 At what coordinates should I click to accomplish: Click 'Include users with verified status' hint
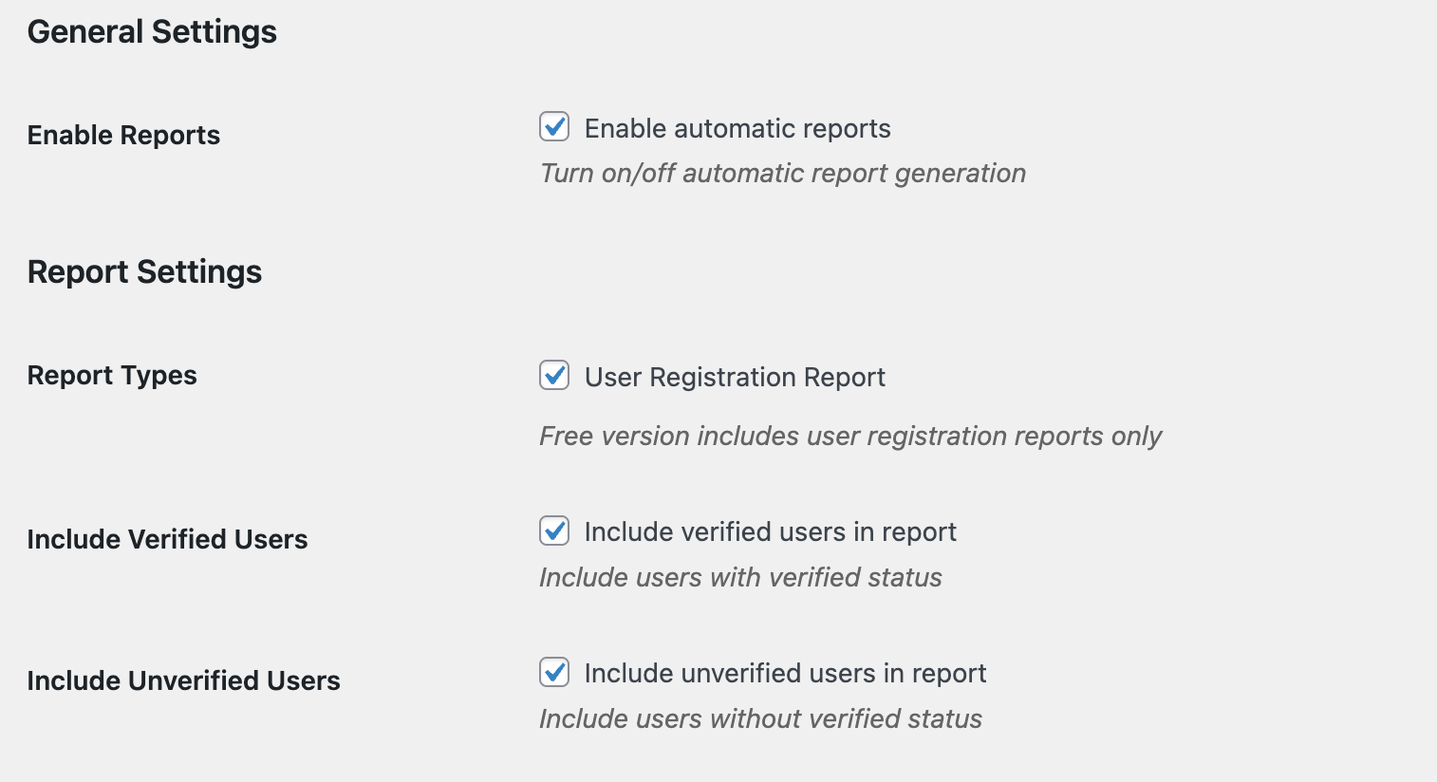click(x=740, y=577)
